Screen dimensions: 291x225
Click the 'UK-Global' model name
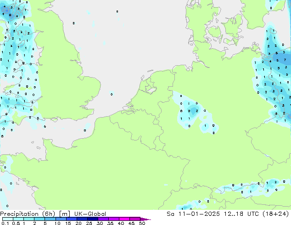click(90, 214)
